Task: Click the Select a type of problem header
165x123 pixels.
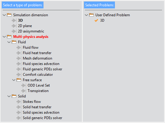Action: tap(22, 5)
